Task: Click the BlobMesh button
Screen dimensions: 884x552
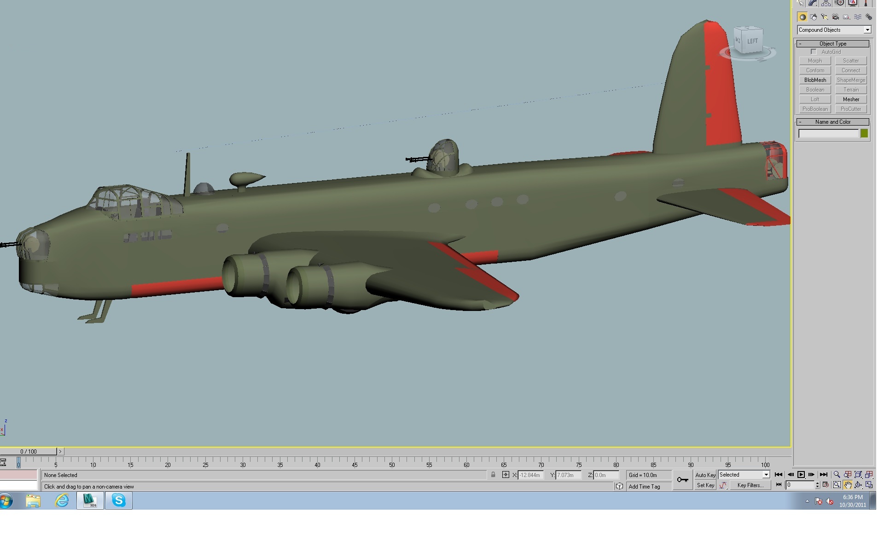Action: click(815, 80)
